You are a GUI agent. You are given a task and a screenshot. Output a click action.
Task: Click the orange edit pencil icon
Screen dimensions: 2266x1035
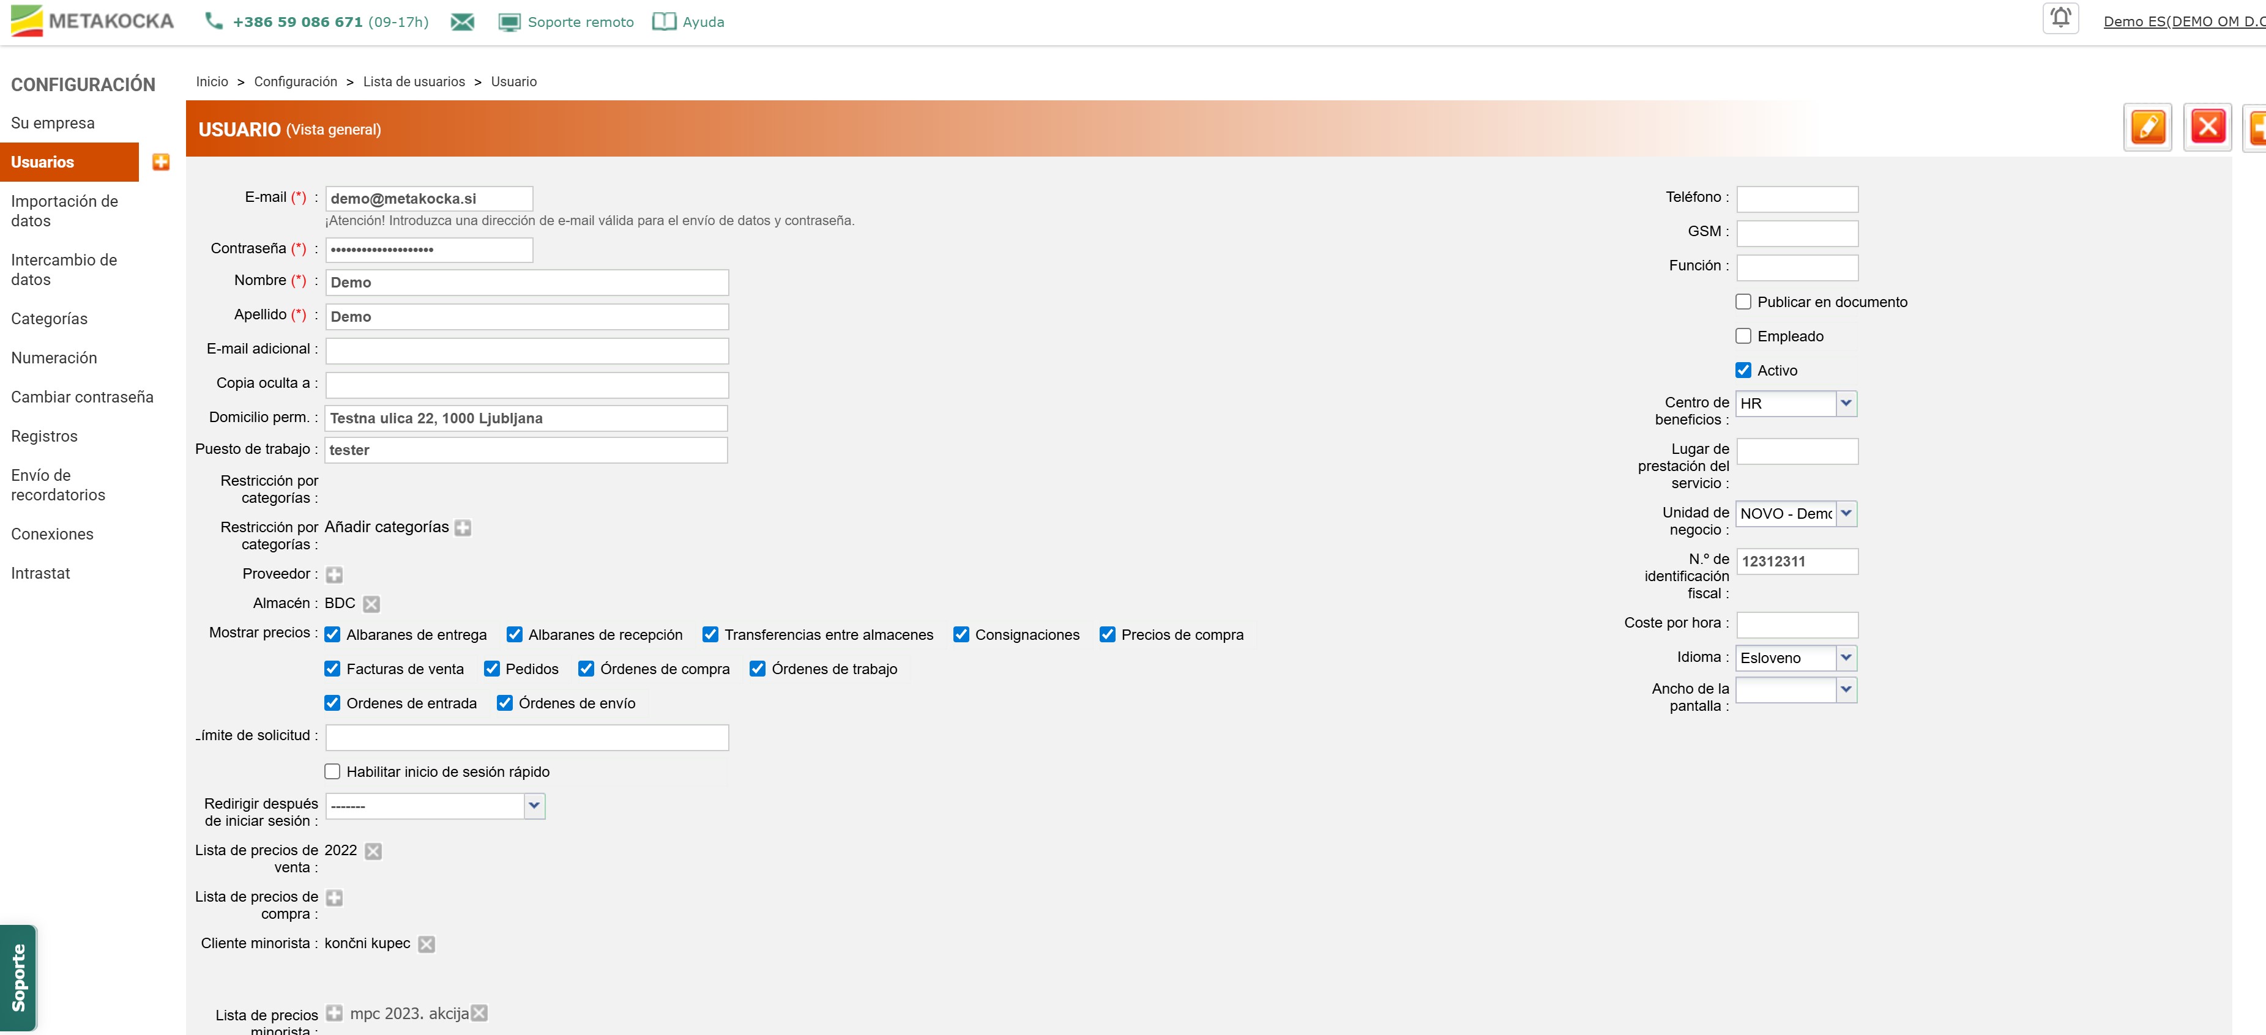[x=2147, y=127]
